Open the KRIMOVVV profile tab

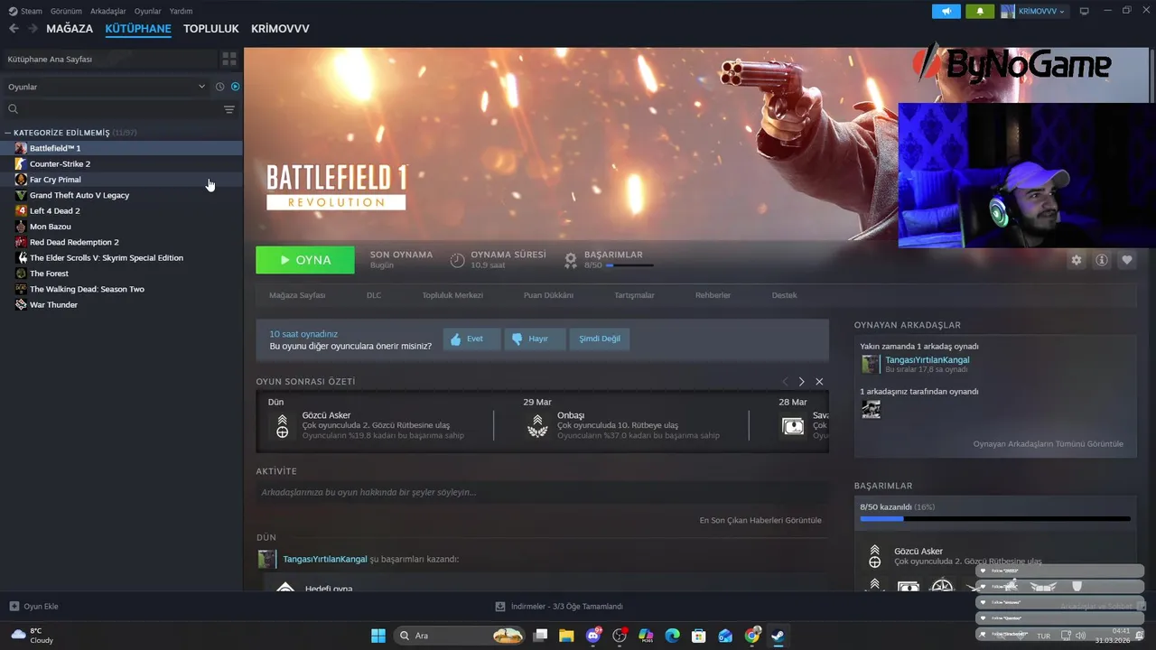[280, 29]
